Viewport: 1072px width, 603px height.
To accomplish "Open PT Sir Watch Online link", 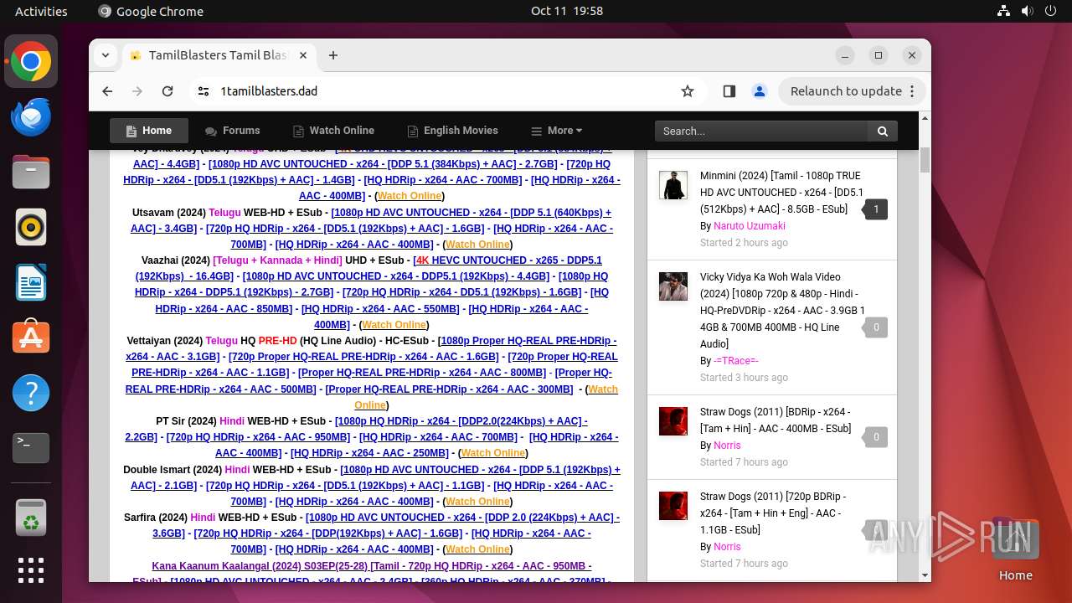I will (x=493, y=452).
